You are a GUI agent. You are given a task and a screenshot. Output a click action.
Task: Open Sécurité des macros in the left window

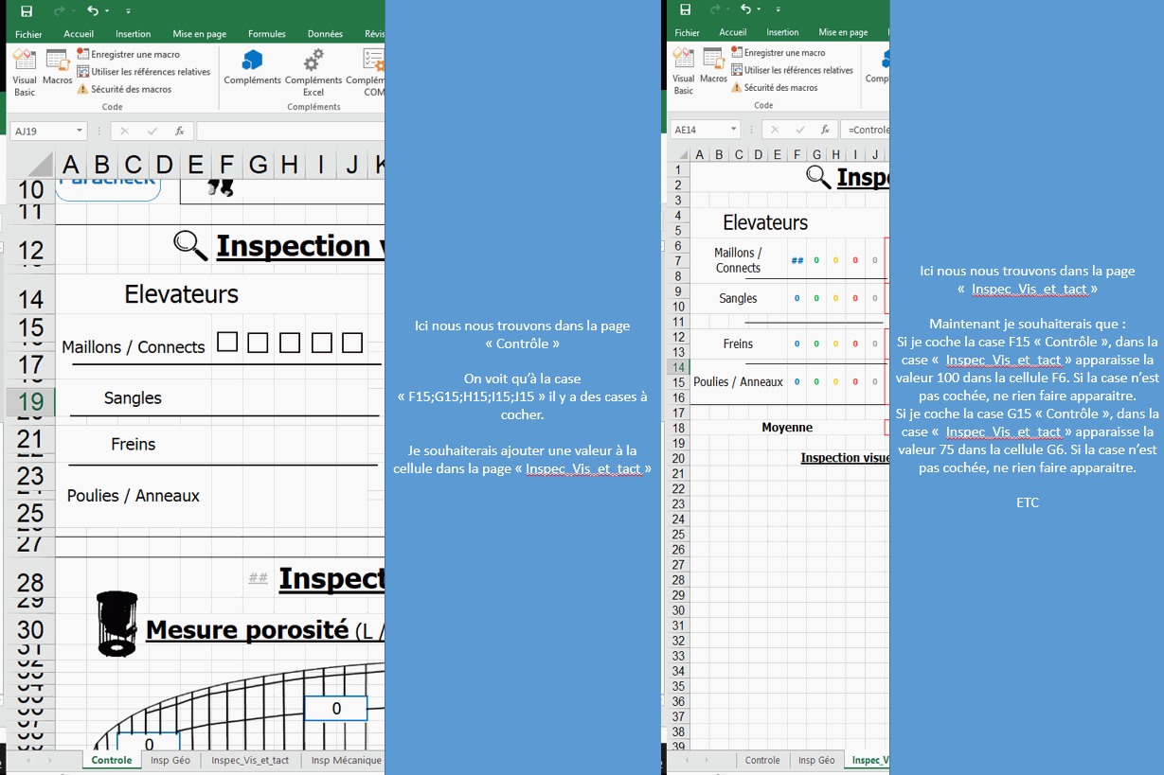[125, 89]
